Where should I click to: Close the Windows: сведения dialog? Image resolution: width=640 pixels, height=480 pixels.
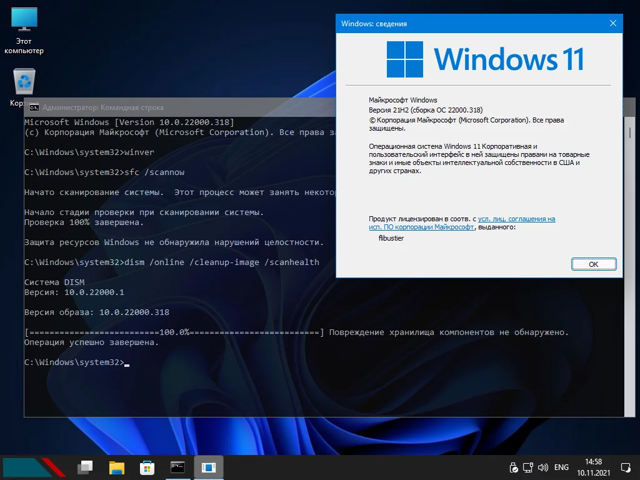point(612,24)
